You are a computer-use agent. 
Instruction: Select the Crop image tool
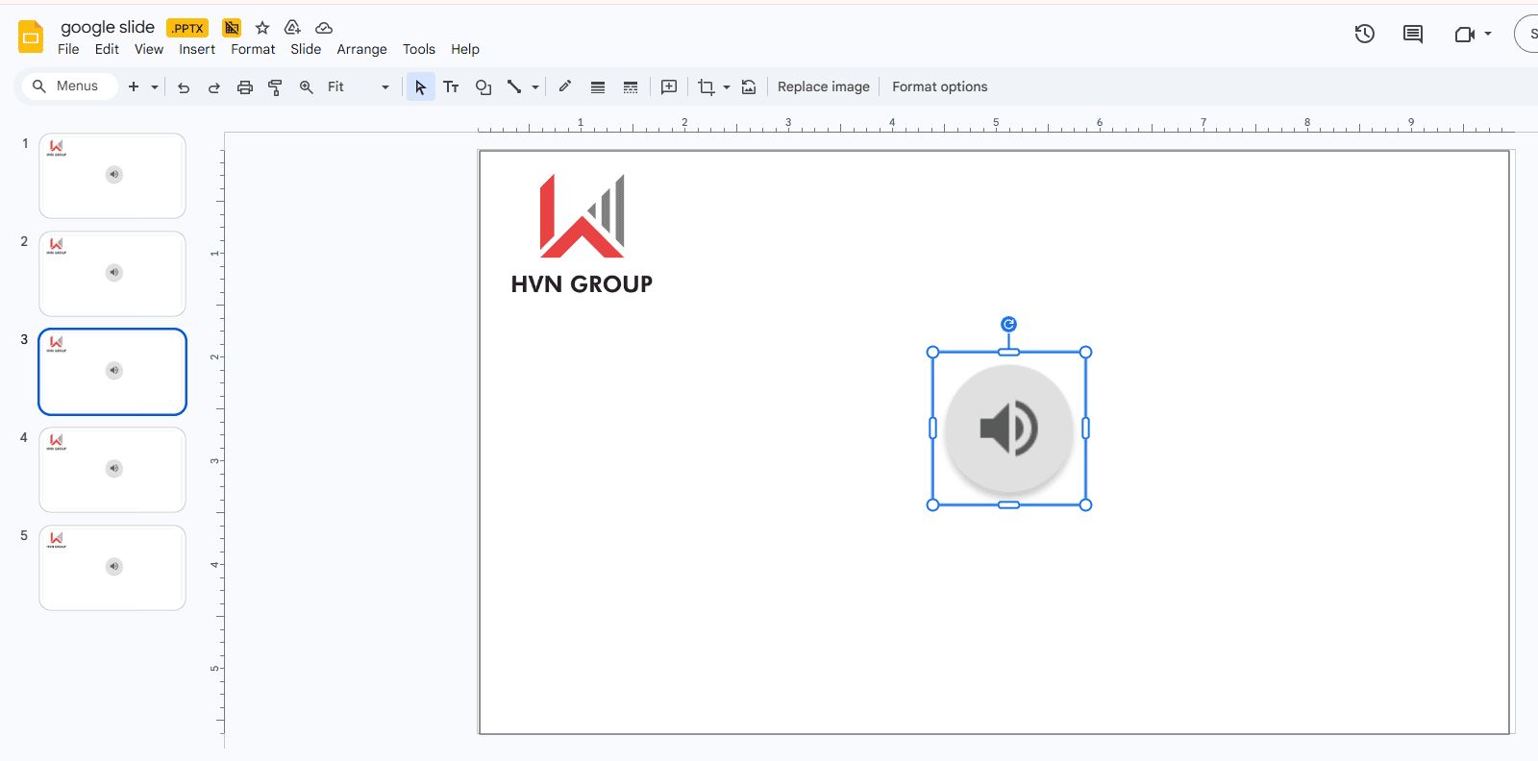[x=707, y=87]
